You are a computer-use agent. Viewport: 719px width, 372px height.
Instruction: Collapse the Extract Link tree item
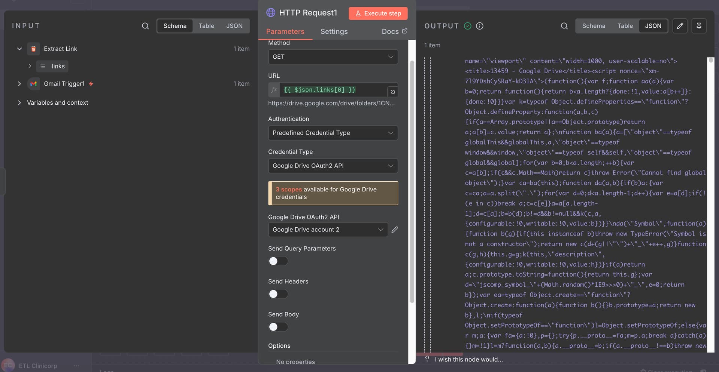(x=19, y=49)
